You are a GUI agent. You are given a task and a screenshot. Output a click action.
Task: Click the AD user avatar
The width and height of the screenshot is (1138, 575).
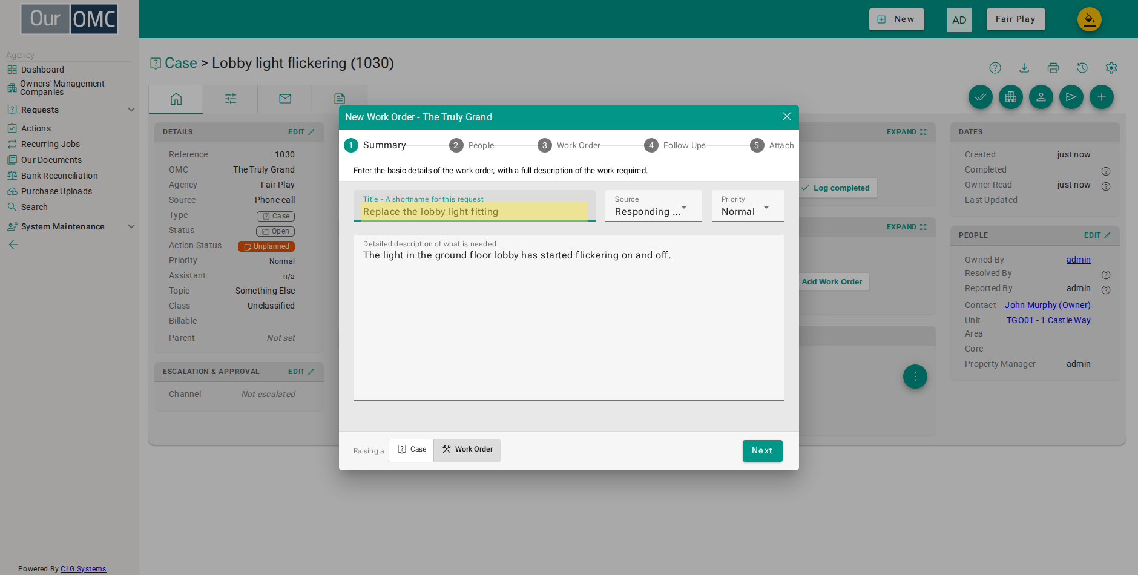click(x=959, y=20)
